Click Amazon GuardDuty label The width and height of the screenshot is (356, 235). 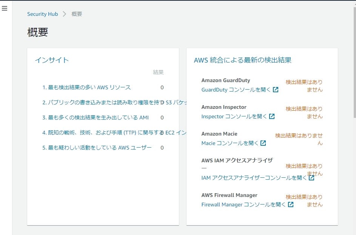(226, 80)
